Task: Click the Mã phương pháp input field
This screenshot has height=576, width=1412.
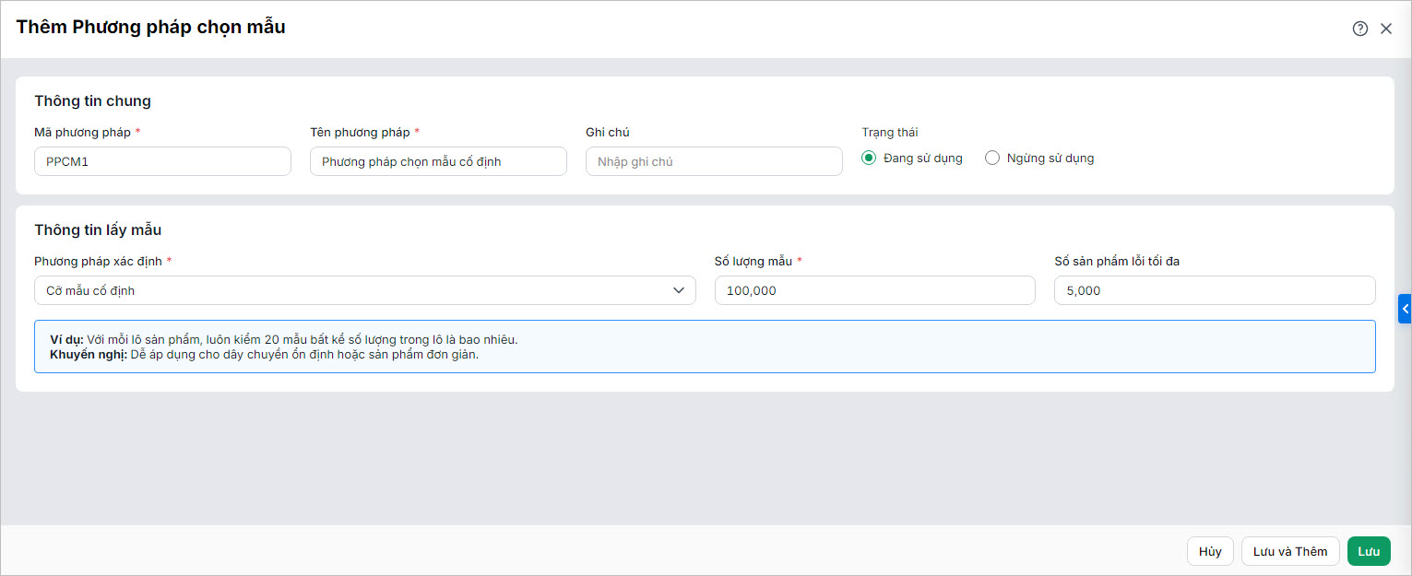Action: click(x=162, y=161)
